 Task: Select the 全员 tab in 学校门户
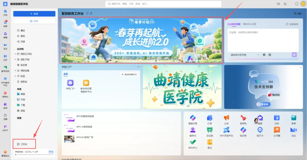coord(66,74)
